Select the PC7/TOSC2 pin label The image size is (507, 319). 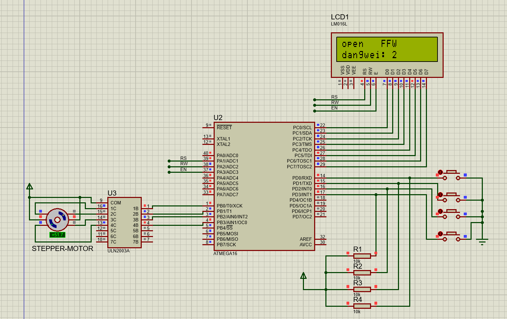[299, 167]
